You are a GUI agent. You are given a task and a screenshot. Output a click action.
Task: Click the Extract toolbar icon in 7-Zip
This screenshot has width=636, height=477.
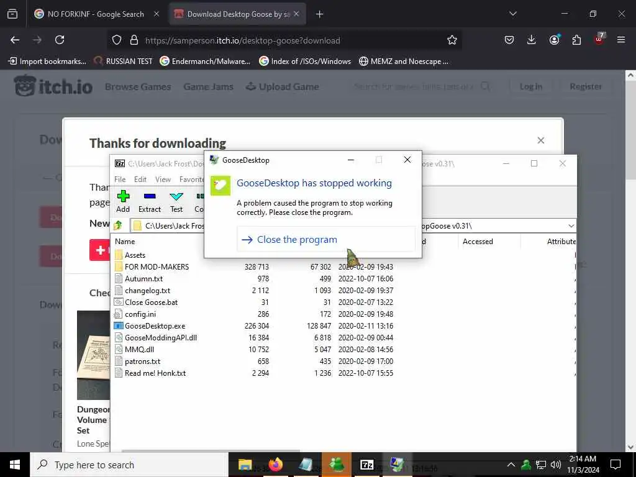click(150, 201)
